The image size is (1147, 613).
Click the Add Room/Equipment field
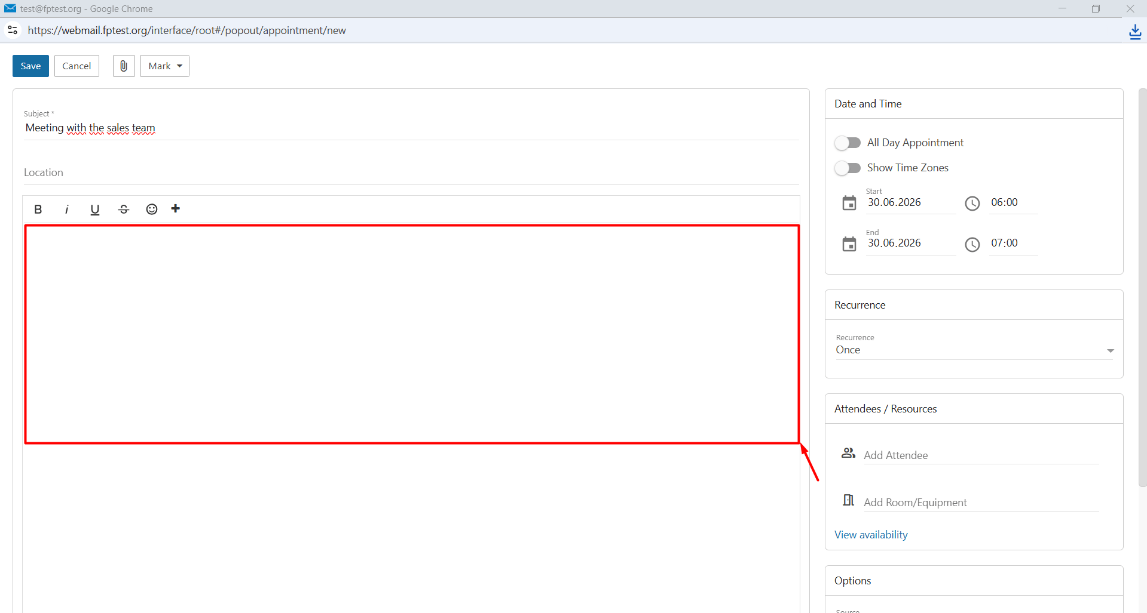pyautogui.click(x=981, y=502)
